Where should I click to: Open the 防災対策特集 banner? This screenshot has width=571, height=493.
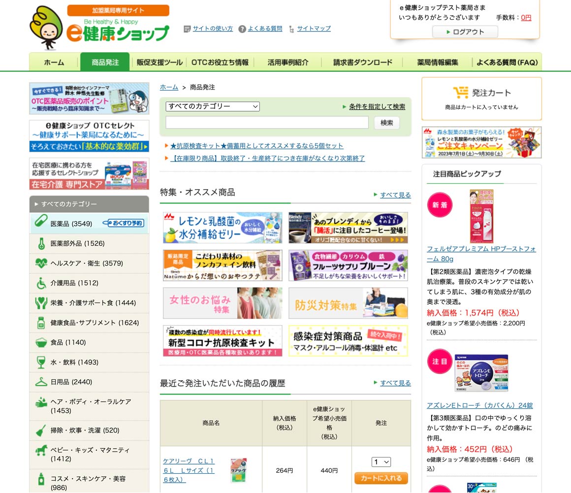tap(348, 303)
